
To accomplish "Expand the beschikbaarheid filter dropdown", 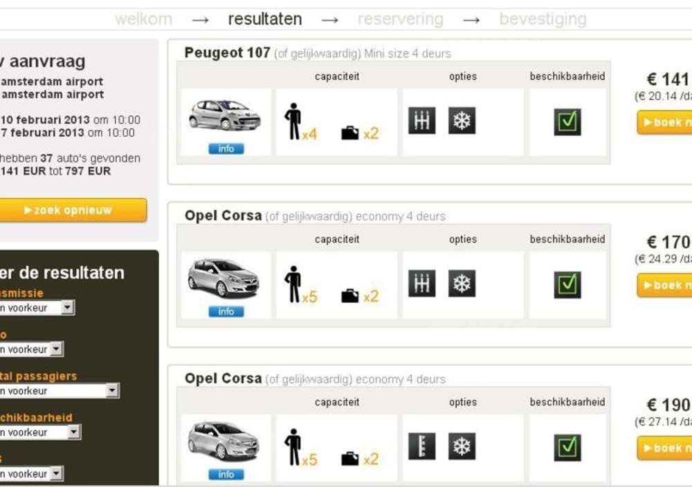I will (73, 432).
